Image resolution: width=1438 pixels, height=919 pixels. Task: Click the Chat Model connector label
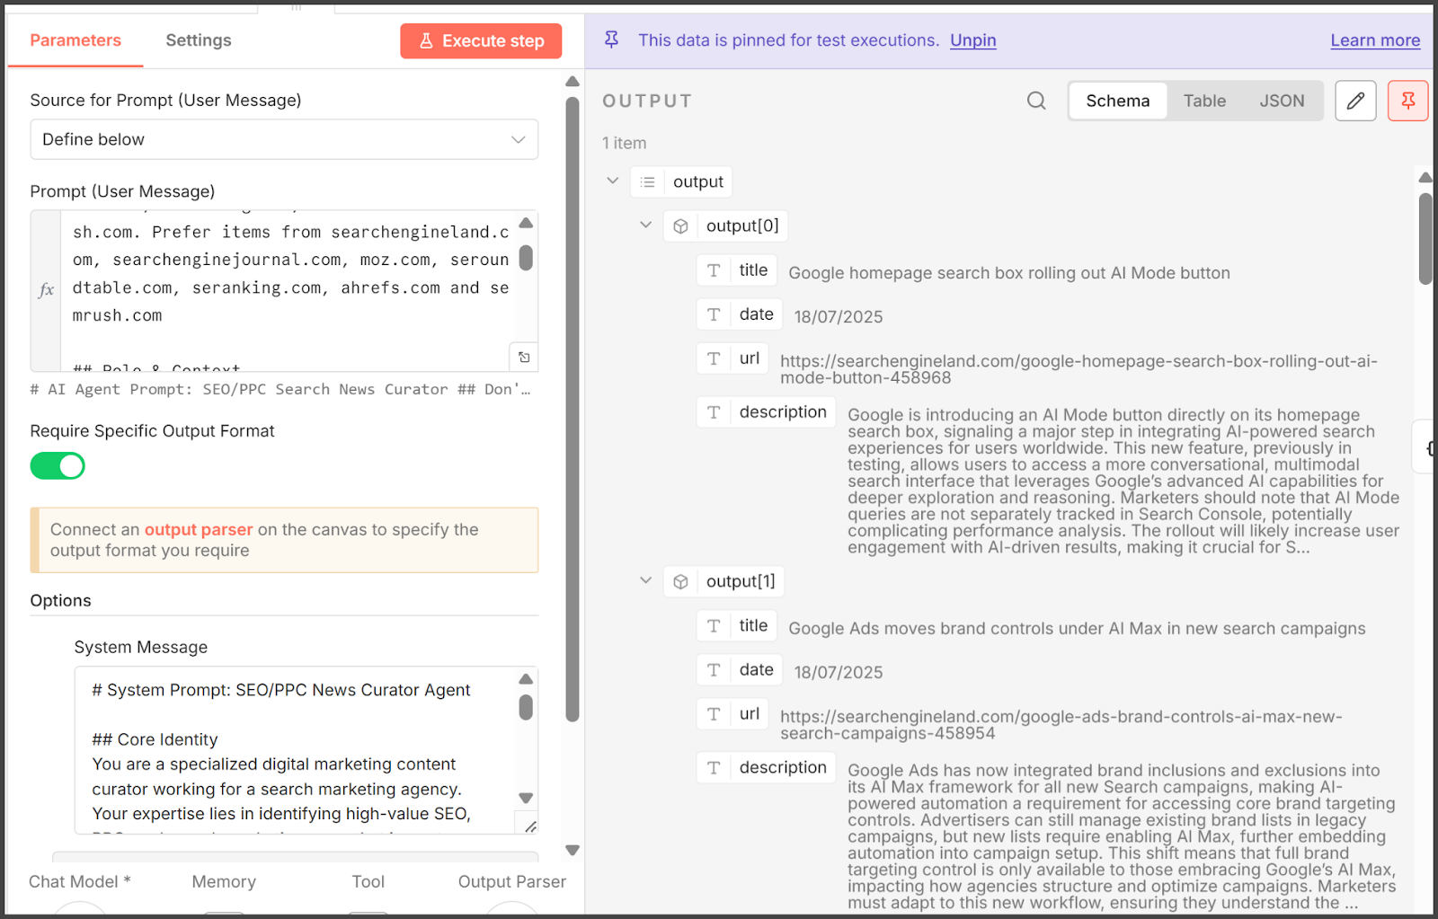click(80, 881)
